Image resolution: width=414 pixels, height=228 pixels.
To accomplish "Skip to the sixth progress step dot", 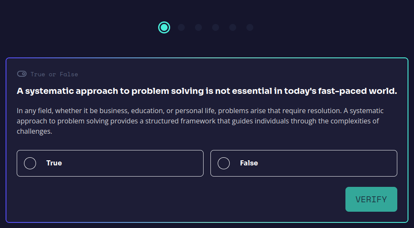I will click(250, 27).
